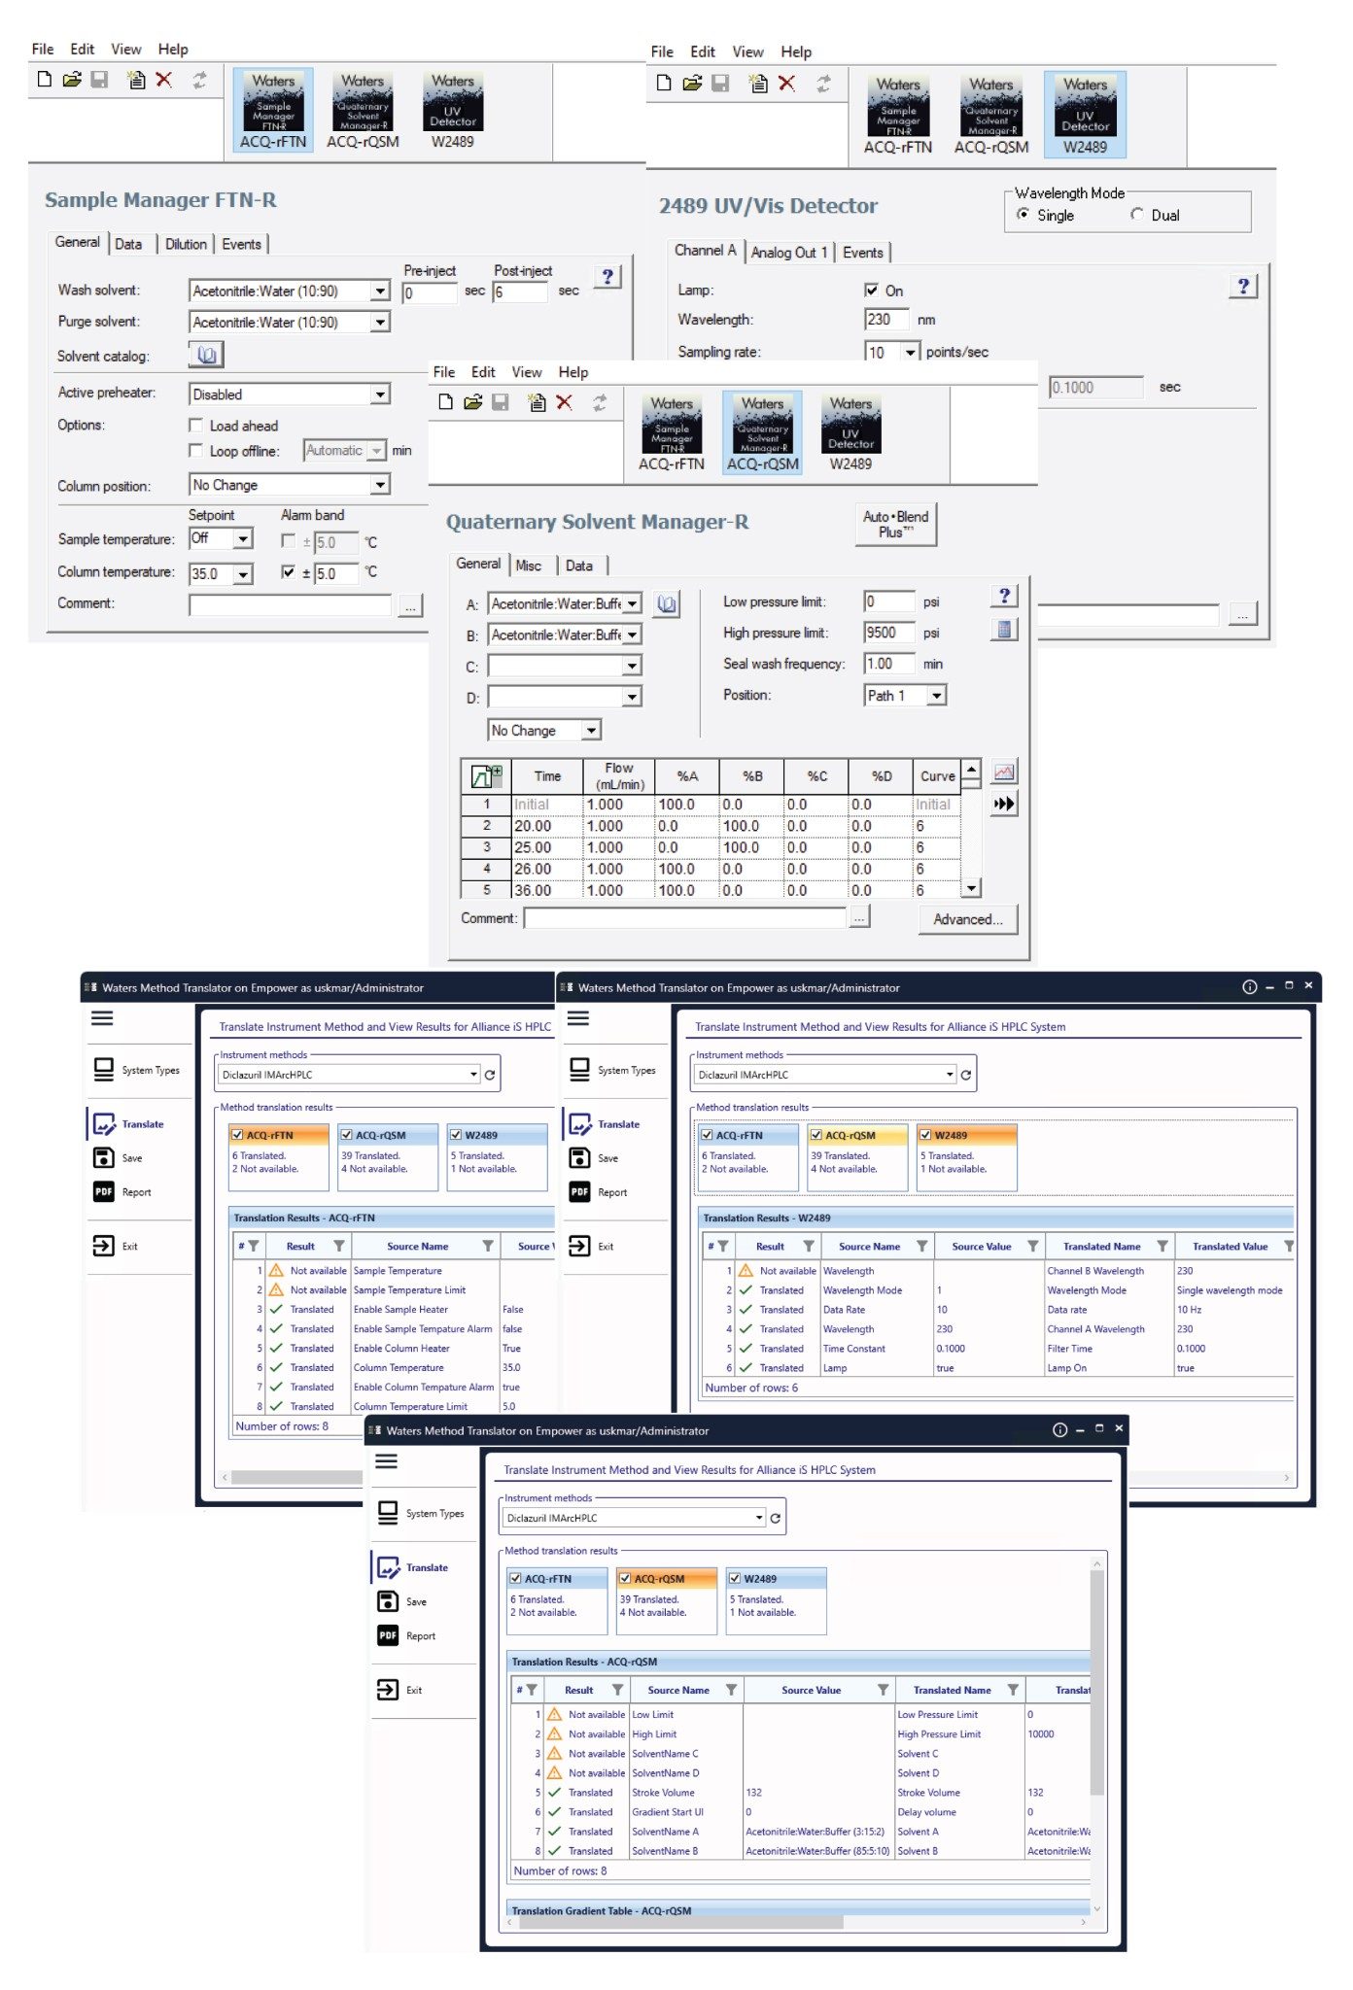Click refresh icon beside Instrument methods in W2489 translator

coord(966,1075)
